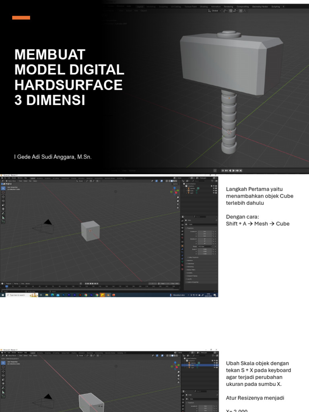309x412 pixels.
Task: Click the Windows taskbar search box
Action: [22, 295]
